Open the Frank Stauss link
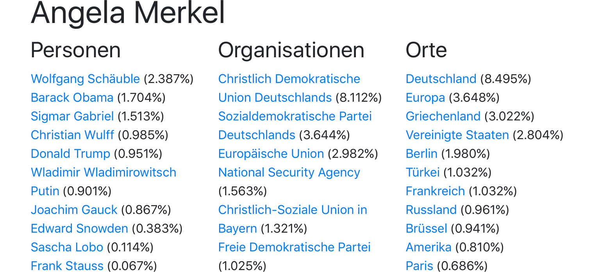Screen dimensions: 600x272 tap(67, 266)
